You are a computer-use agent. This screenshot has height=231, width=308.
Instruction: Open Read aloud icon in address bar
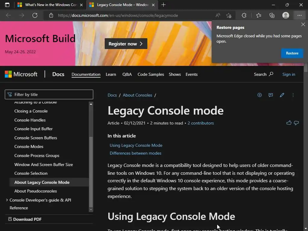[218, 15]
